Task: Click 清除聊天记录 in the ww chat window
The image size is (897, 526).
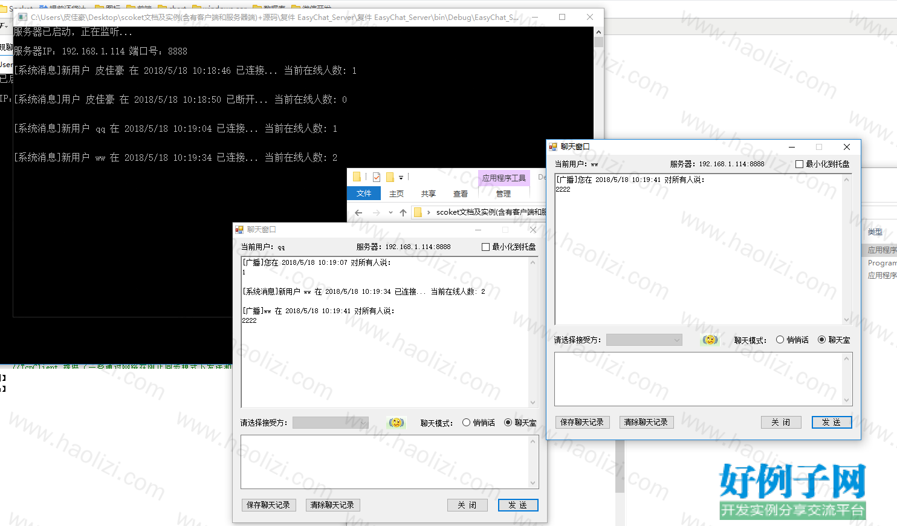Action: pyautogui.click(x=646, y=422)
